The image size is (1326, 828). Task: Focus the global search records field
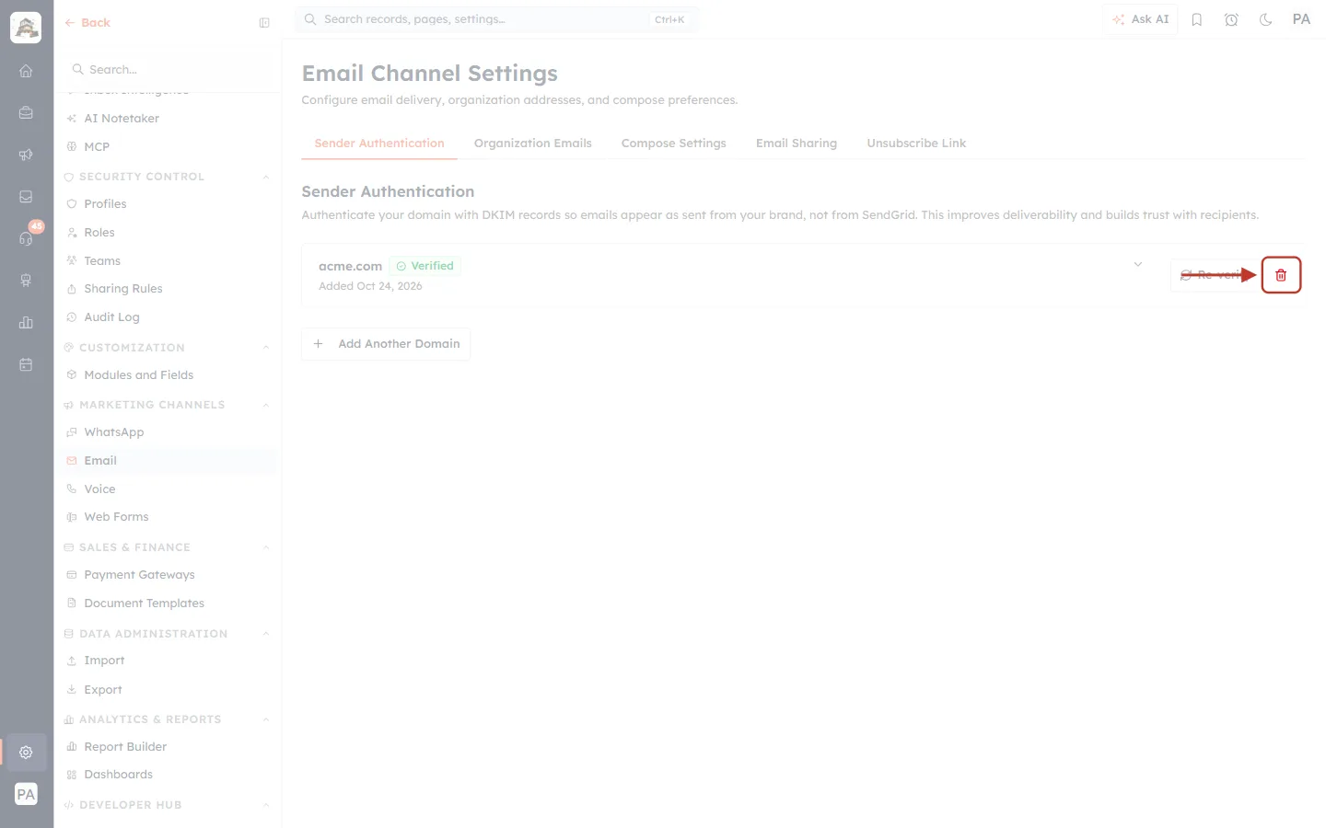496,19
